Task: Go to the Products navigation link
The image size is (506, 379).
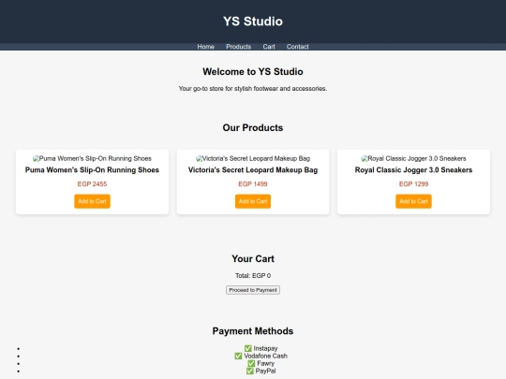Action: [239, 47]
